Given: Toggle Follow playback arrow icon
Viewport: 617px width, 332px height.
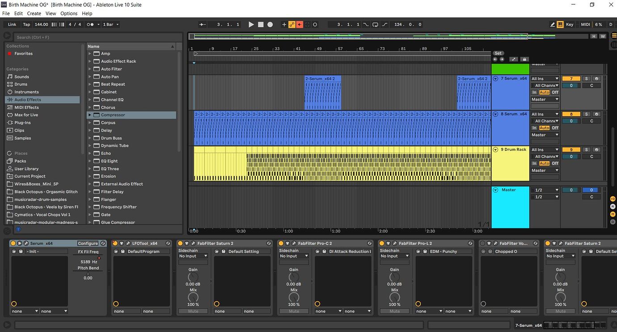Looking at the screenshot, I should click(202, 25).
